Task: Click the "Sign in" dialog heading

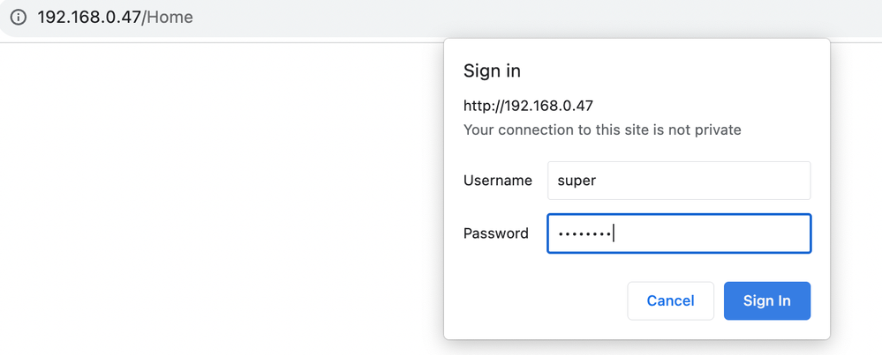Action: pyautogui.click(x=492, y=71)
